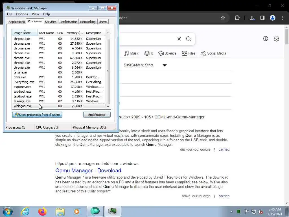Open the brave source of second result
Screen dimensions: 289x217
coord(186,196)
